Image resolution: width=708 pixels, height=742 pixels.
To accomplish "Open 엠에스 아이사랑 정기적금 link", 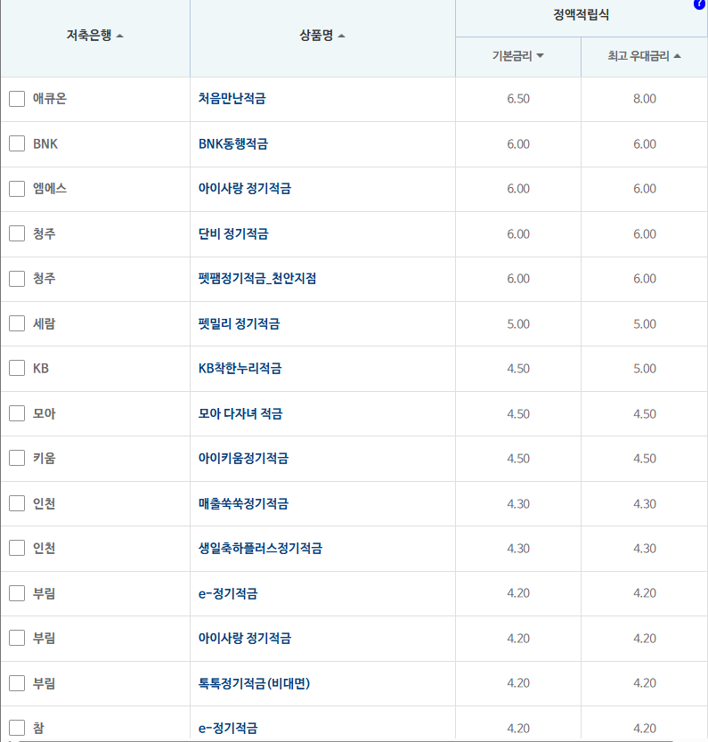I will coord(245,188).
